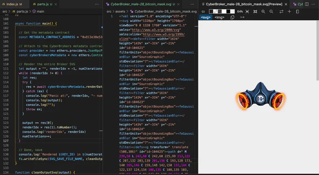Click line number 1 in SVG source editor
The width and height of the screenshot is (319, 175).
click(112, 16)
